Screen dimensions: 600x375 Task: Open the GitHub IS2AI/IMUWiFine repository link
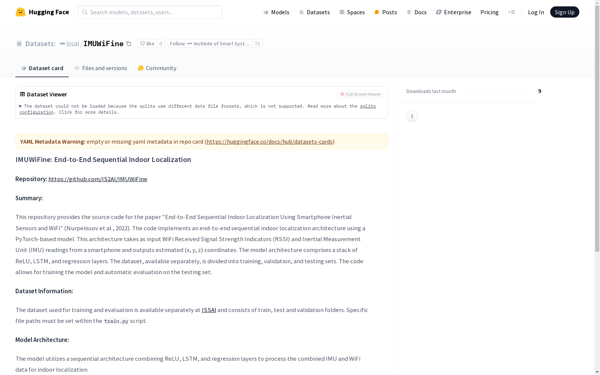coord(98,179)
